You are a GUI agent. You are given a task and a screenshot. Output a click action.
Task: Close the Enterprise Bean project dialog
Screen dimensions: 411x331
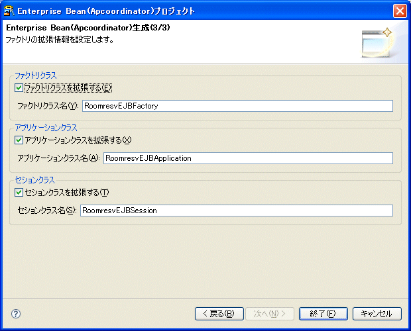[400, 11]
